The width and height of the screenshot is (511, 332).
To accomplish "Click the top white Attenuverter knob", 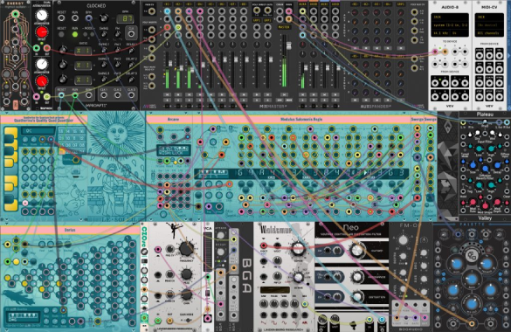I will click(42, 15).
